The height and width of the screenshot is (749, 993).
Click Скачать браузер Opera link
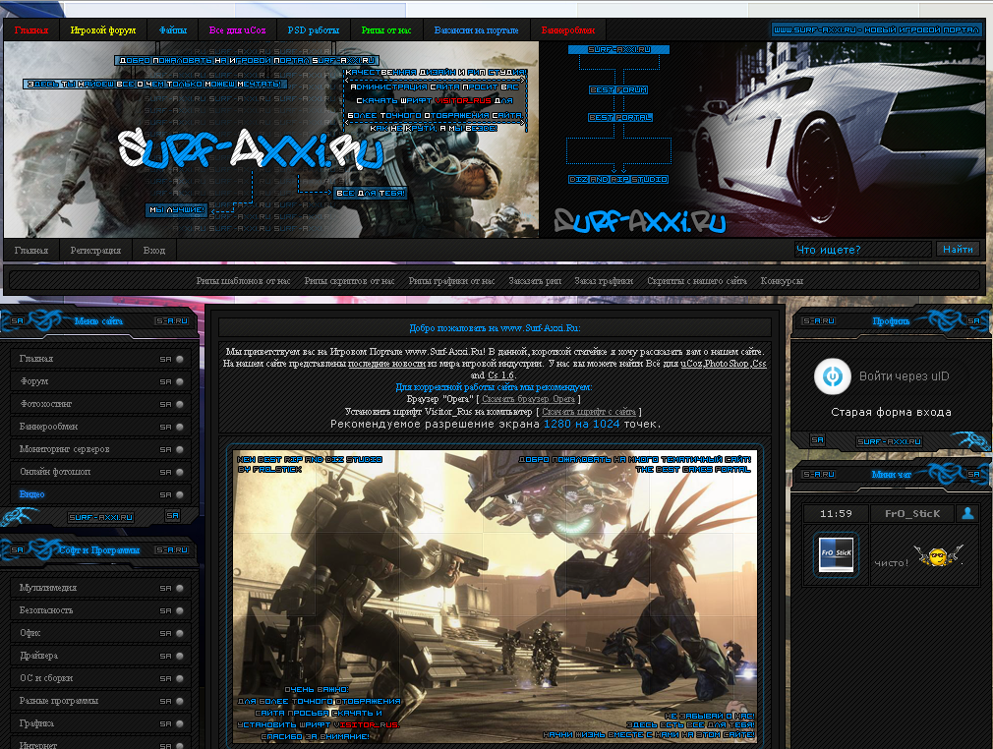[528, 399]
